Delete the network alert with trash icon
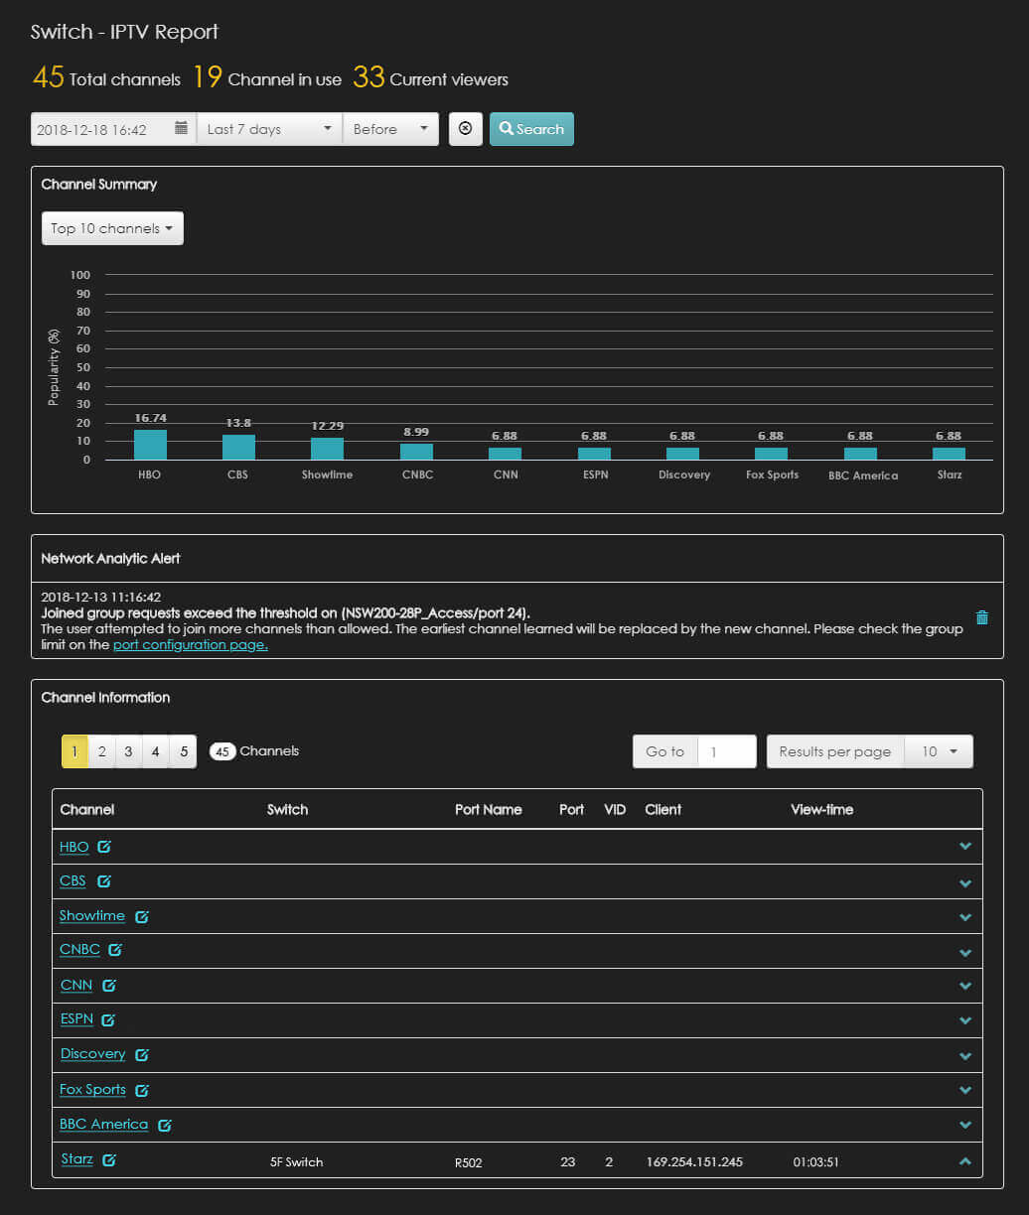The height and width of the screenshot is (1215, 1029). coord(982,617)
